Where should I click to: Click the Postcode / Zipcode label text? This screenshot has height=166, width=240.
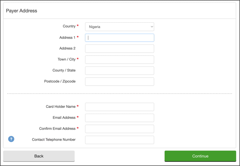[60, 81]
